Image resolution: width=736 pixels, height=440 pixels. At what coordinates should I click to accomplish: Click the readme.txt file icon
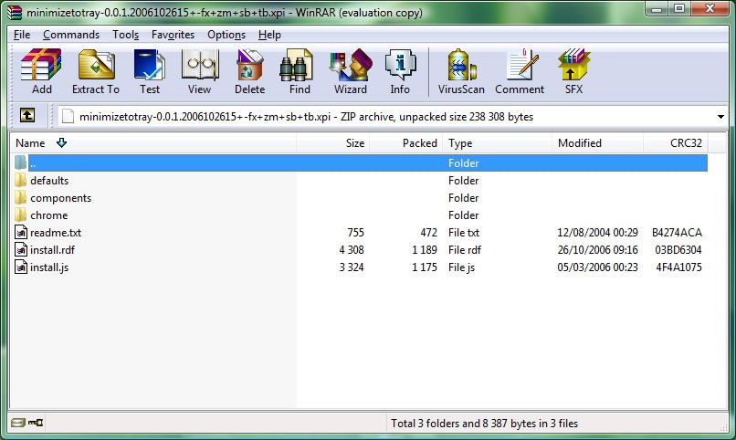coord(21,232)
